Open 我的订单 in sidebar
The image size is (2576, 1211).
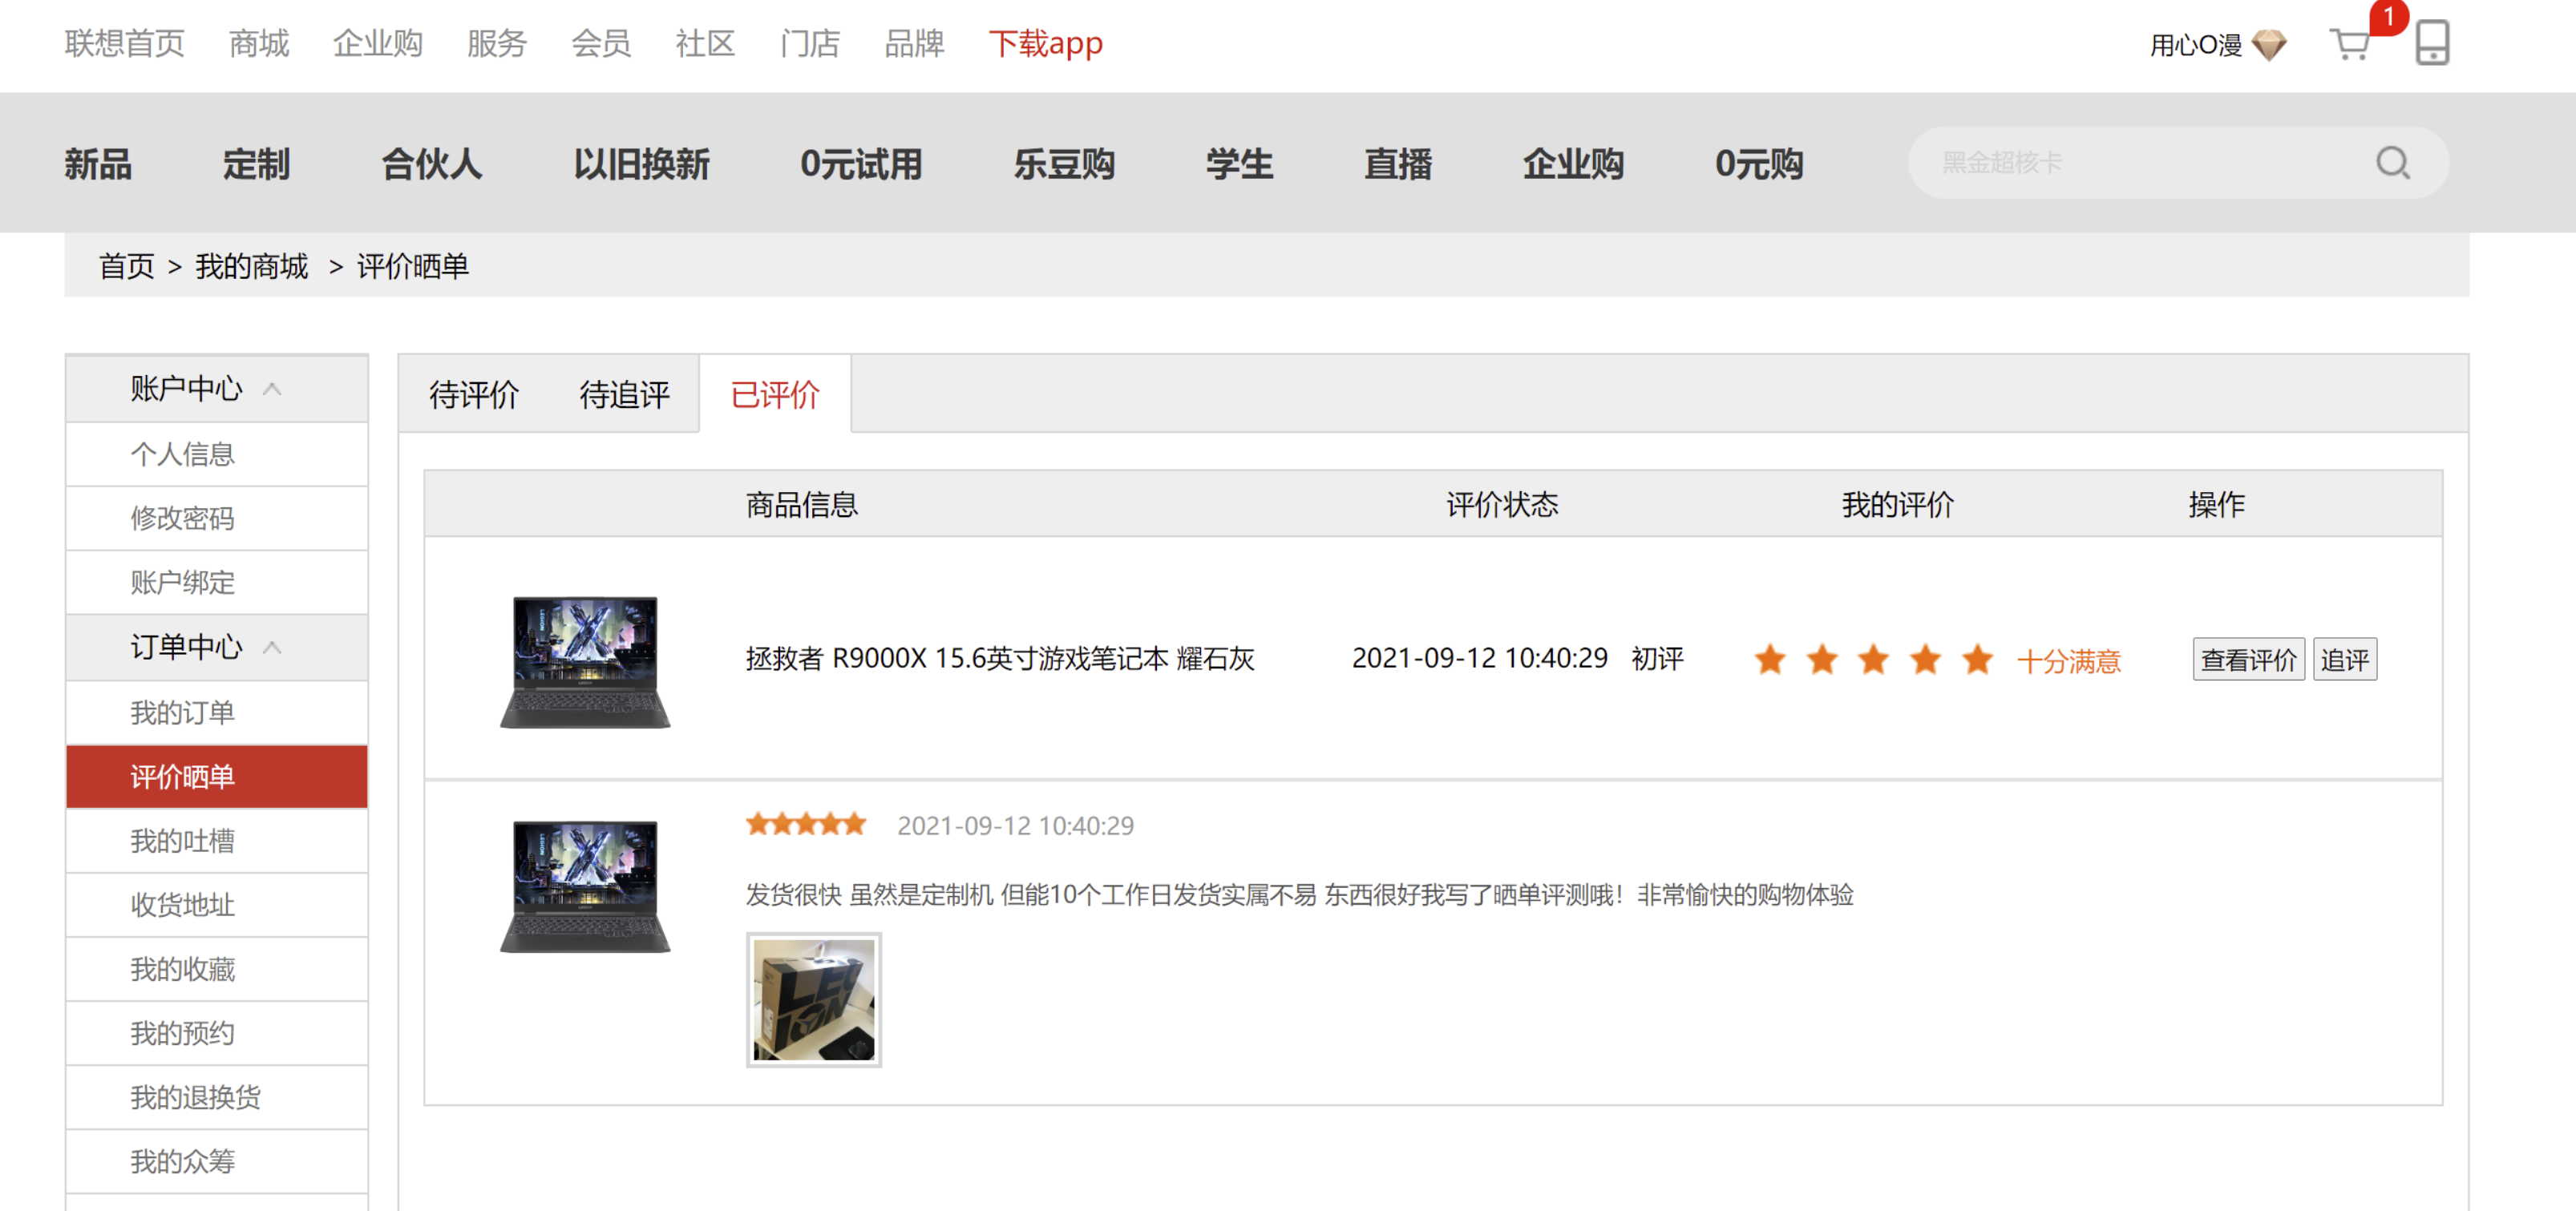click(217, 713)
